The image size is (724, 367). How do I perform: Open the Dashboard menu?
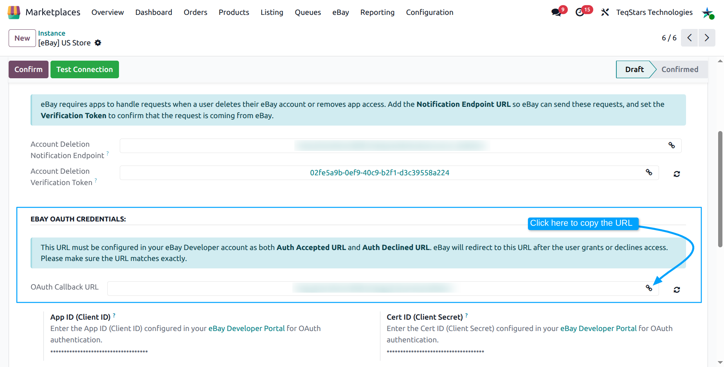point(154,12)
